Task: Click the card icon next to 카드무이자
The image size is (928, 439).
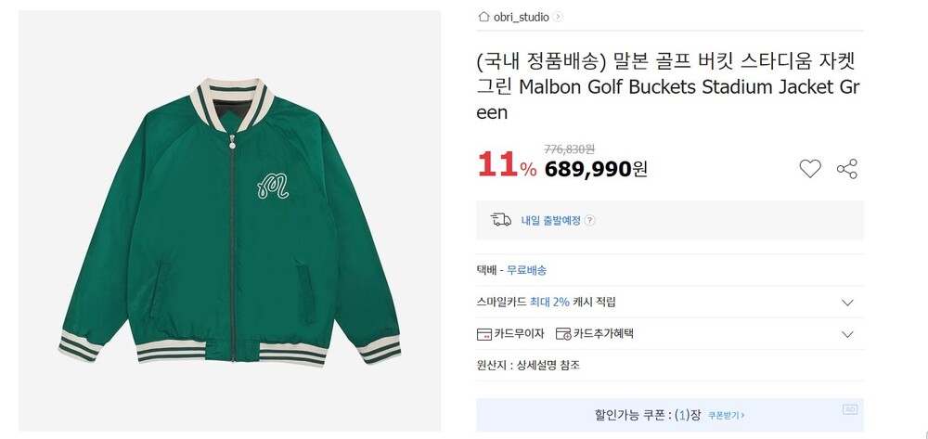Action: point(483,334)
